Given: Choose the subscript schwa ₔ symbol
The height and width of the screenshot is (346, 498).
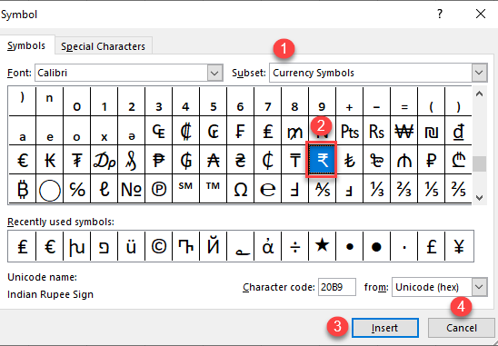Looking at the screenshot, I should [132, 131].
